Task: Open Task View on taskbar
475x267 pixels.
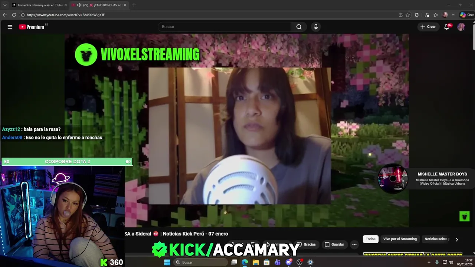Action: pyautogui.click(x=234, y=262)
